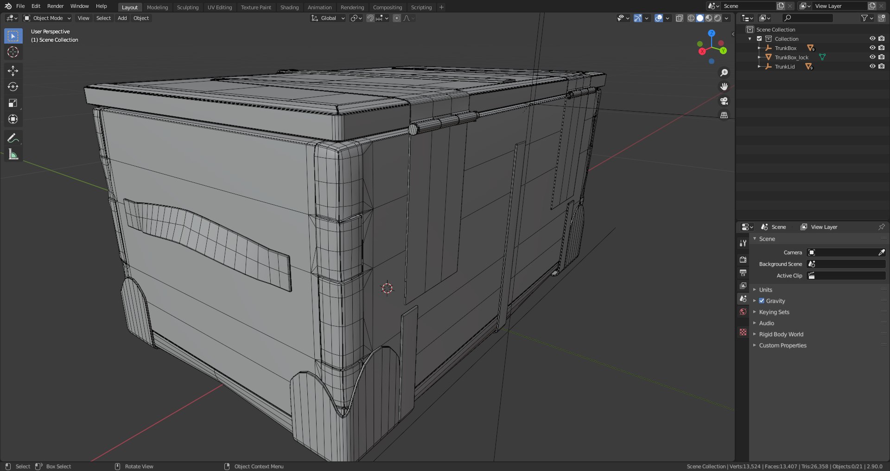The image size is (890, 471).
Task: Click the outliner search field
Action: tap(807, 18)
